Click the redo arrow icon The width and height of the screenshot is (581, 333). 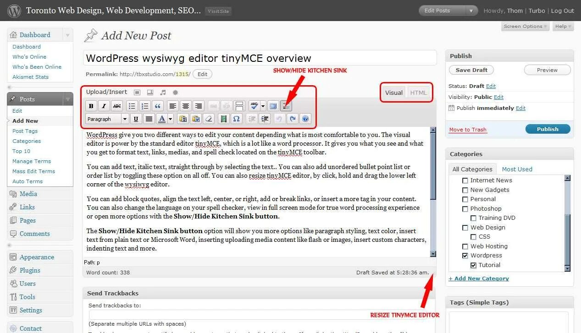293,119
